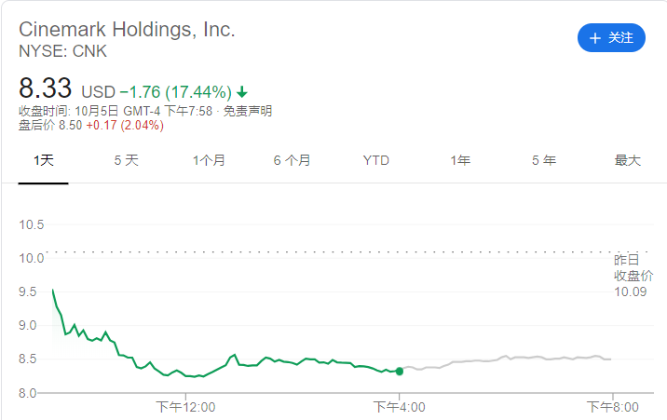Open the 最大 time range tab
The width and height of the screenshot is (667, 420).
point(628,160)
